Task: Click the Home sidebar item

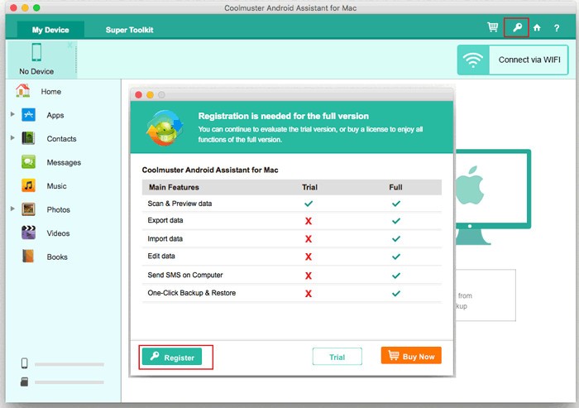Action: 51,92
